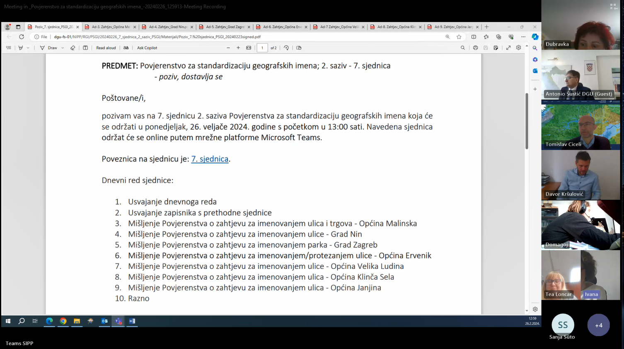Screen dimensions: 624x349
Task: Select Tomislav Ciceli's video tile
Action: tap(580, 127)
